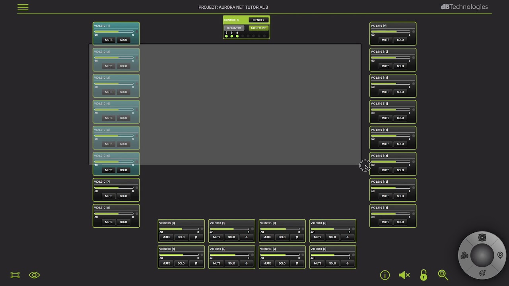This screenshot has width=509, height=286.
Task: Click project title AURORA NET TUTORIAL 3
Action: [x=243, y=7]
